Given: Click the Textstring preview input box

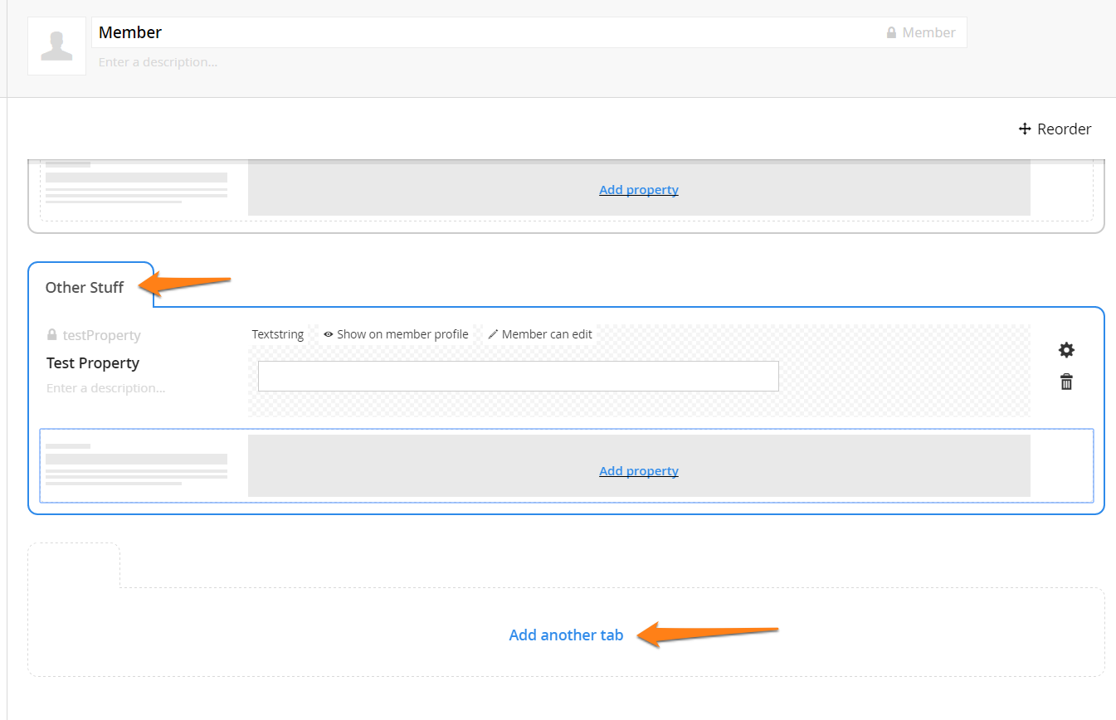Looking at the screenshot, I should (x=518, y=376).
